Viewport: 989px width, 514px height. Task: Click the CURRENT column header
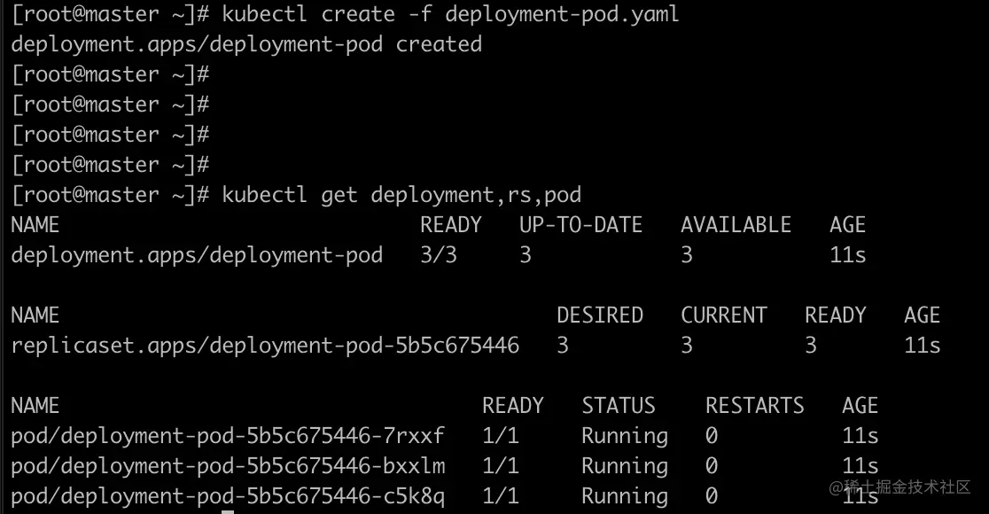[x=723, y=315]
